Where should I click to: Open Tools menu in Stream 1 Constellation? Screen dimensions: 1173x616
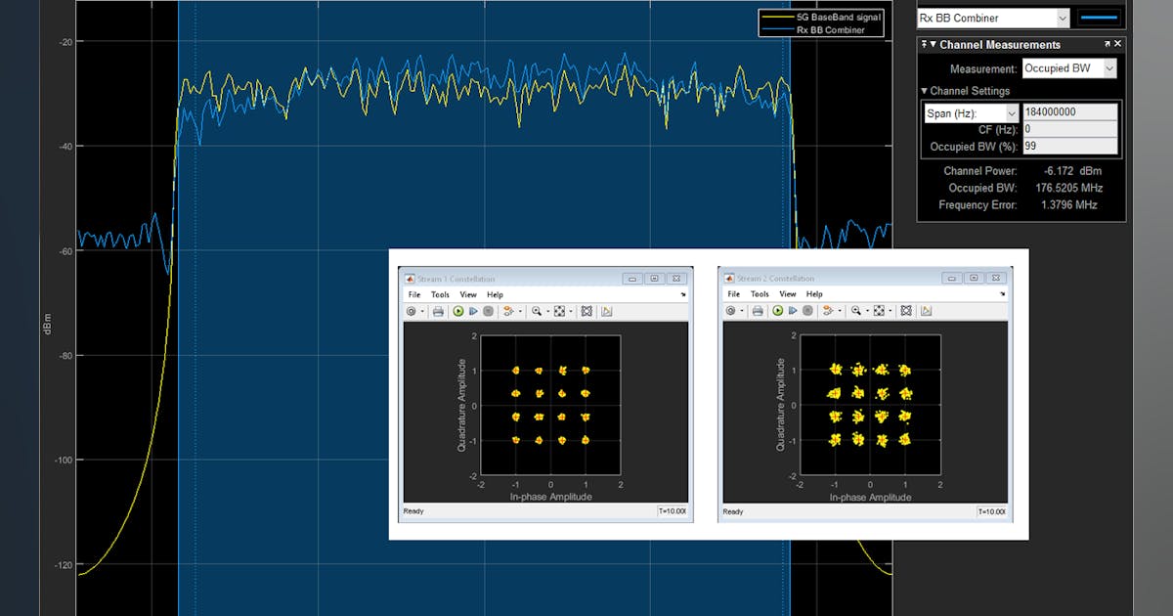(x=440, y=294)
